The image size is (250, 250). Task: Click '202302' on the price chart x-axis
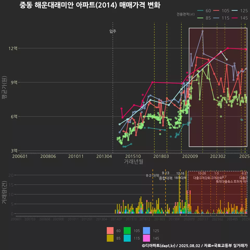tap(218, 156)
